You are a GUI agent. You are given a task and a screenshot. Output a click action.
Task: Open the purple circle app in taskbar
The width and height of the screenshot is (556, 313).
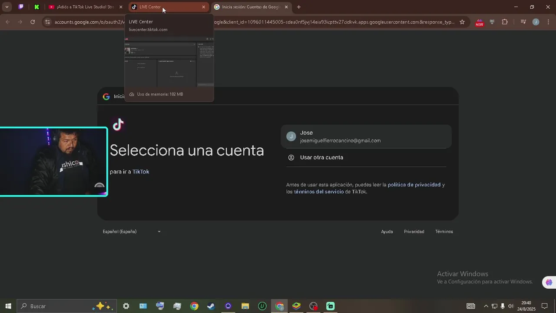(228, 306)
